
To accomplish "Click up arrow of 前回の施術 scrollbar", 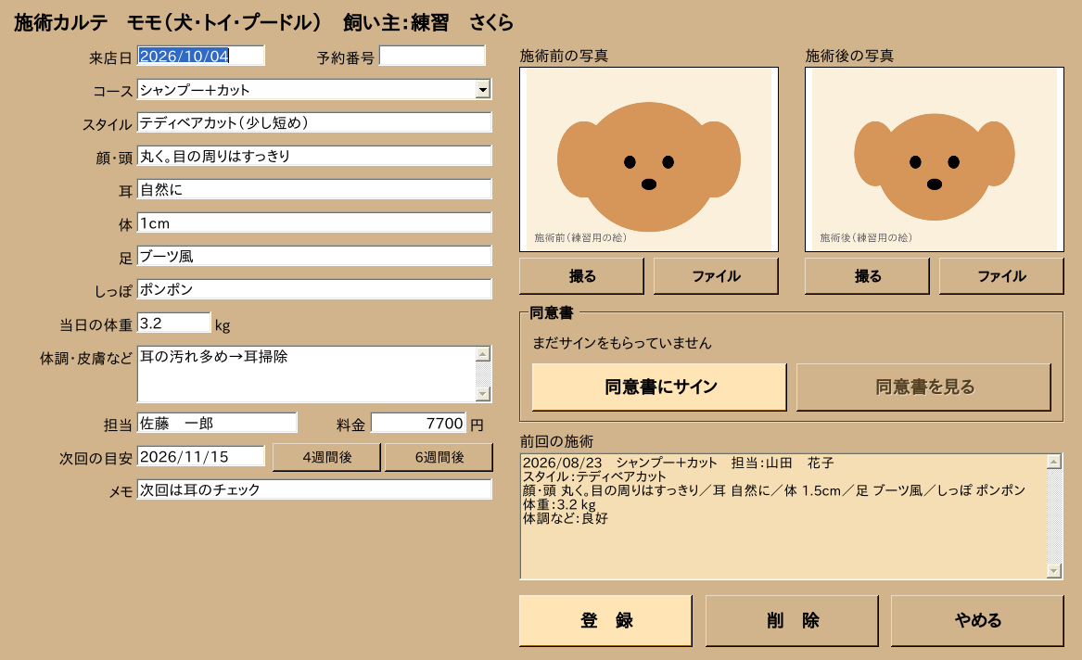I will click(1053, 462).
